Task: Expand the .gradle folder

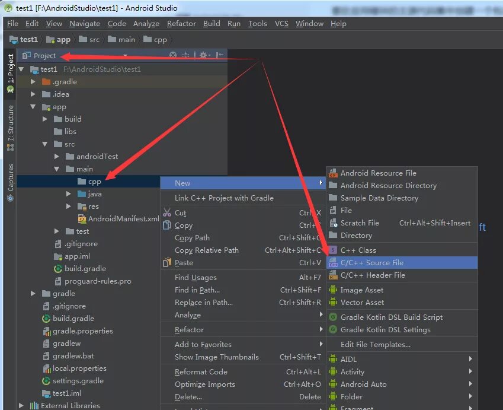Action: (x=33, y=82)
